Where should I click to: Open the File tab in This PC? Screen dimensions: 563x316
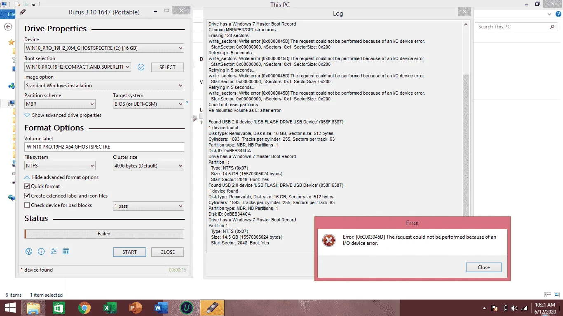tap(8, 14)
